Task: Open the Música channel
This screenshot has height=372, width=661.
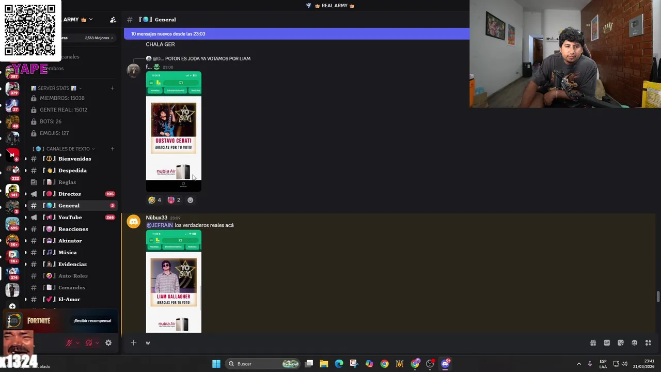Action: coord(72,253)
